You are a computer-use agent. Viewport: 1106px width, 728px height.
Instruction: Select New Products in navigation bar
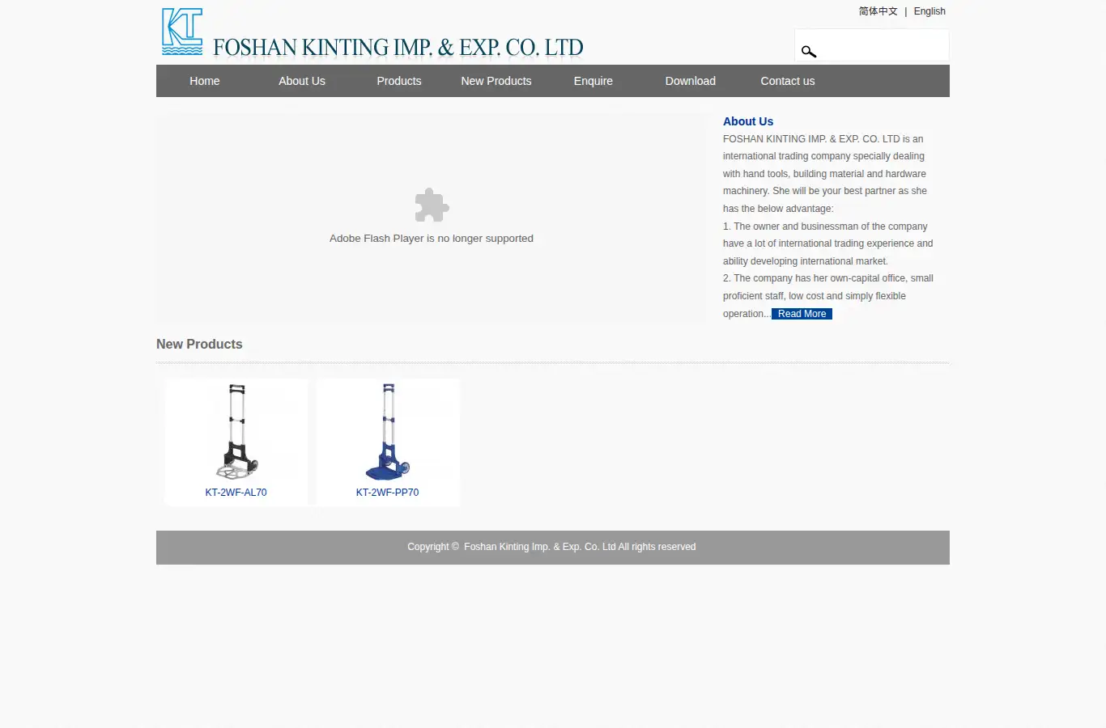(x=496, y=81)
